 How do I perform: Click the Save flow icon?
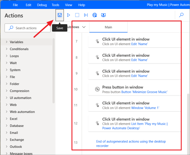(60, 15)
